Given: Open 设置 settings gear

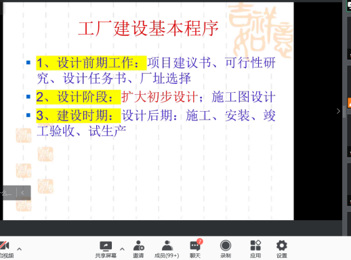Looking at the screenshot, I should 282,249.
